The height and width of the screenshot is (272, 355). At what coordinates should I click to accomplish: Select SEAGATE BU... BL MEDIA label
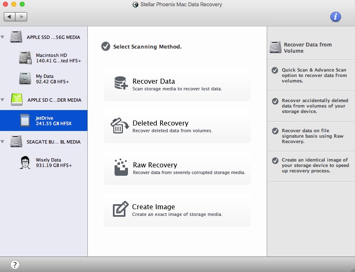pos(54,142)
